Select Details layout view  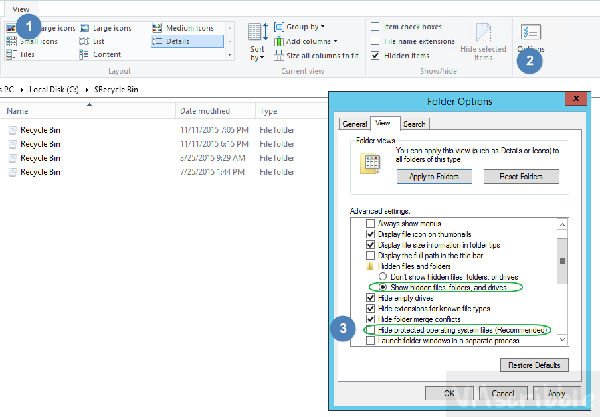187,41
